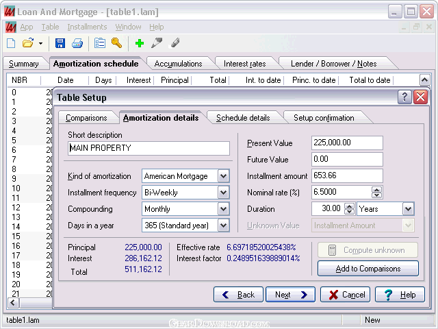438x329 pixels.
Task: Open the Days in a year dropdown
Action: pyautogui.click(x=223, y=226)
